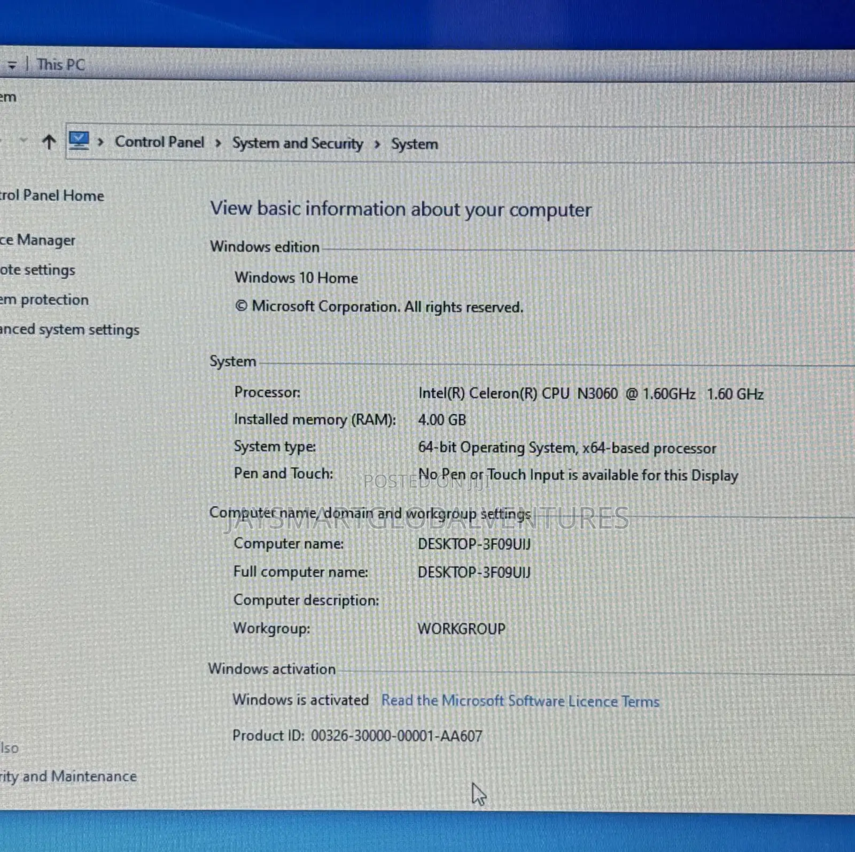Expand the chevron after Control Panel

point(218,143)
